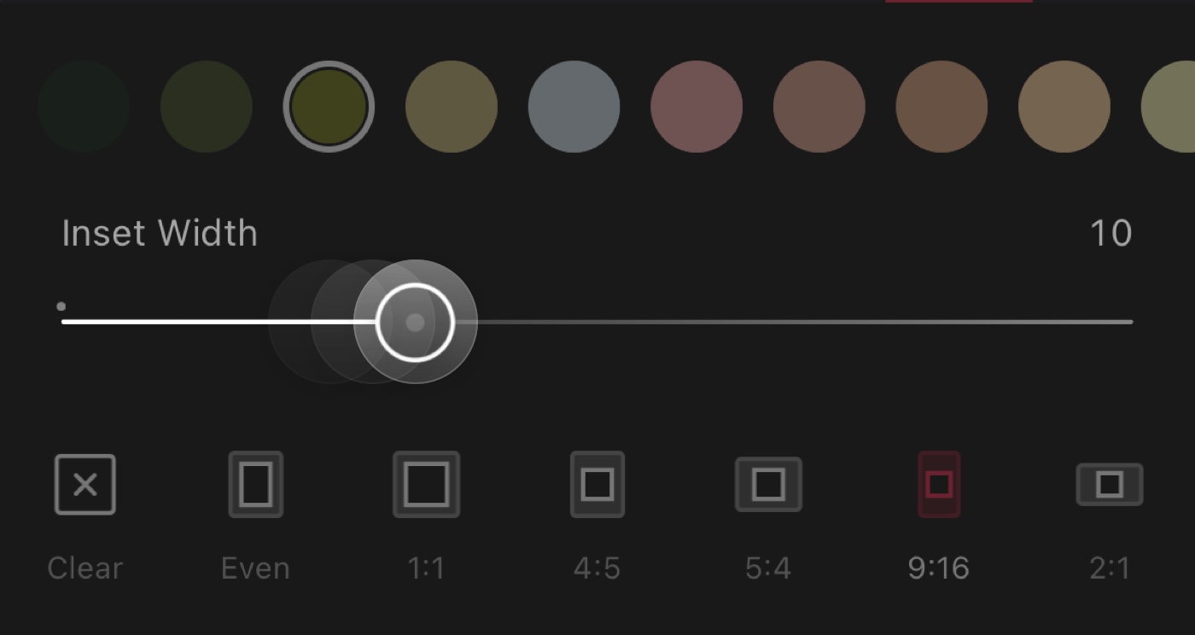Tap the selected olive green swatch
Image resolution: width=1195 pixels, height=635 pixels.
(x=329, y=107)
